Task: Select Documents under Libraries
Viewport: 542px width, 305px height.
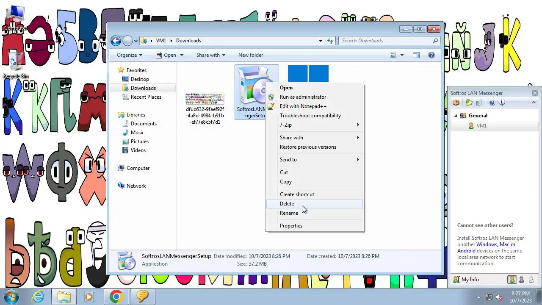Action: tap(144, 124)
